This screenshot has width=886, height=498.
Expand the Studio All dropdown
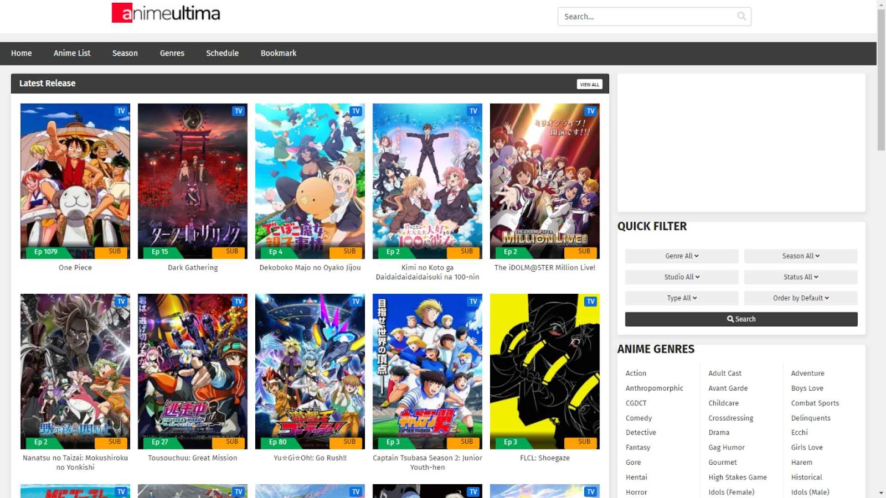click(682, 277)
